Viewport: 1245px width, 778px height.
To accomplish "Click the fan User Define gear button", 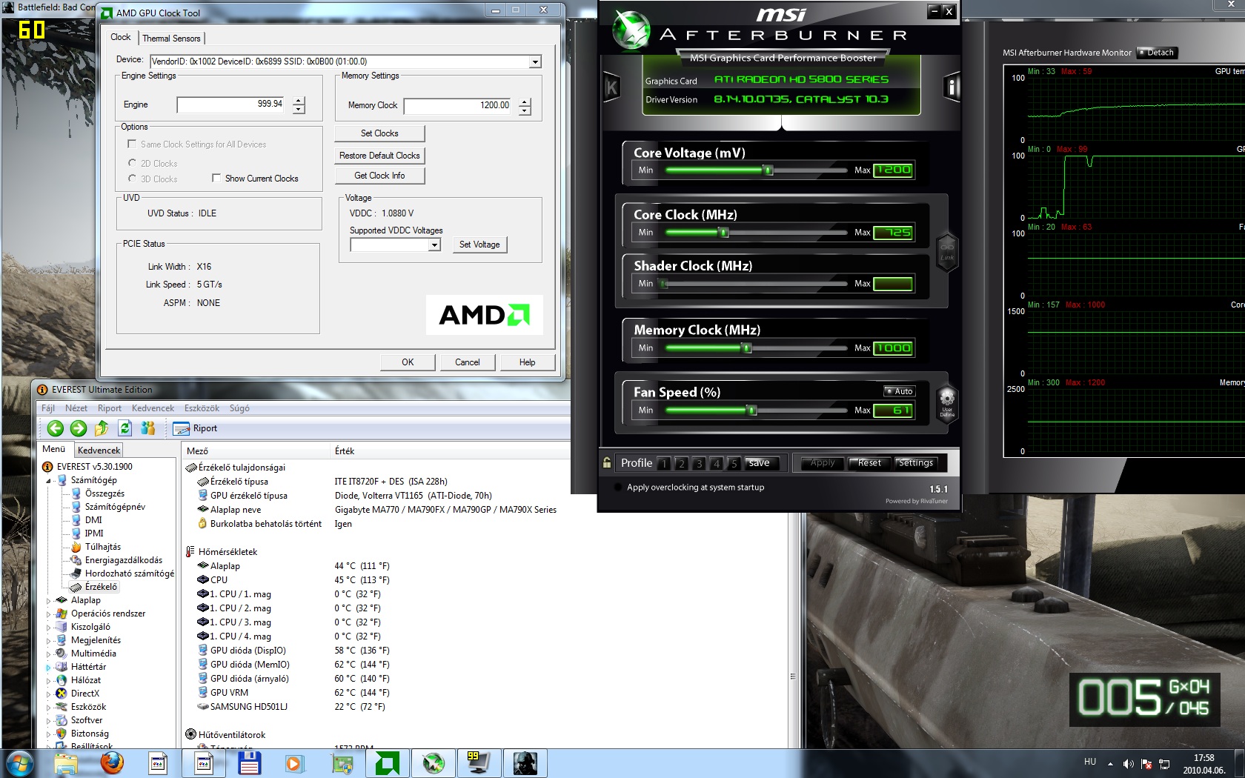I will tap(947, 402).
